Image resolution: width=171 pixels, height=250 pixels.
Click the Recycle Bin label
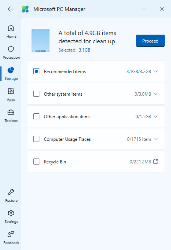[x=55, y=162]
